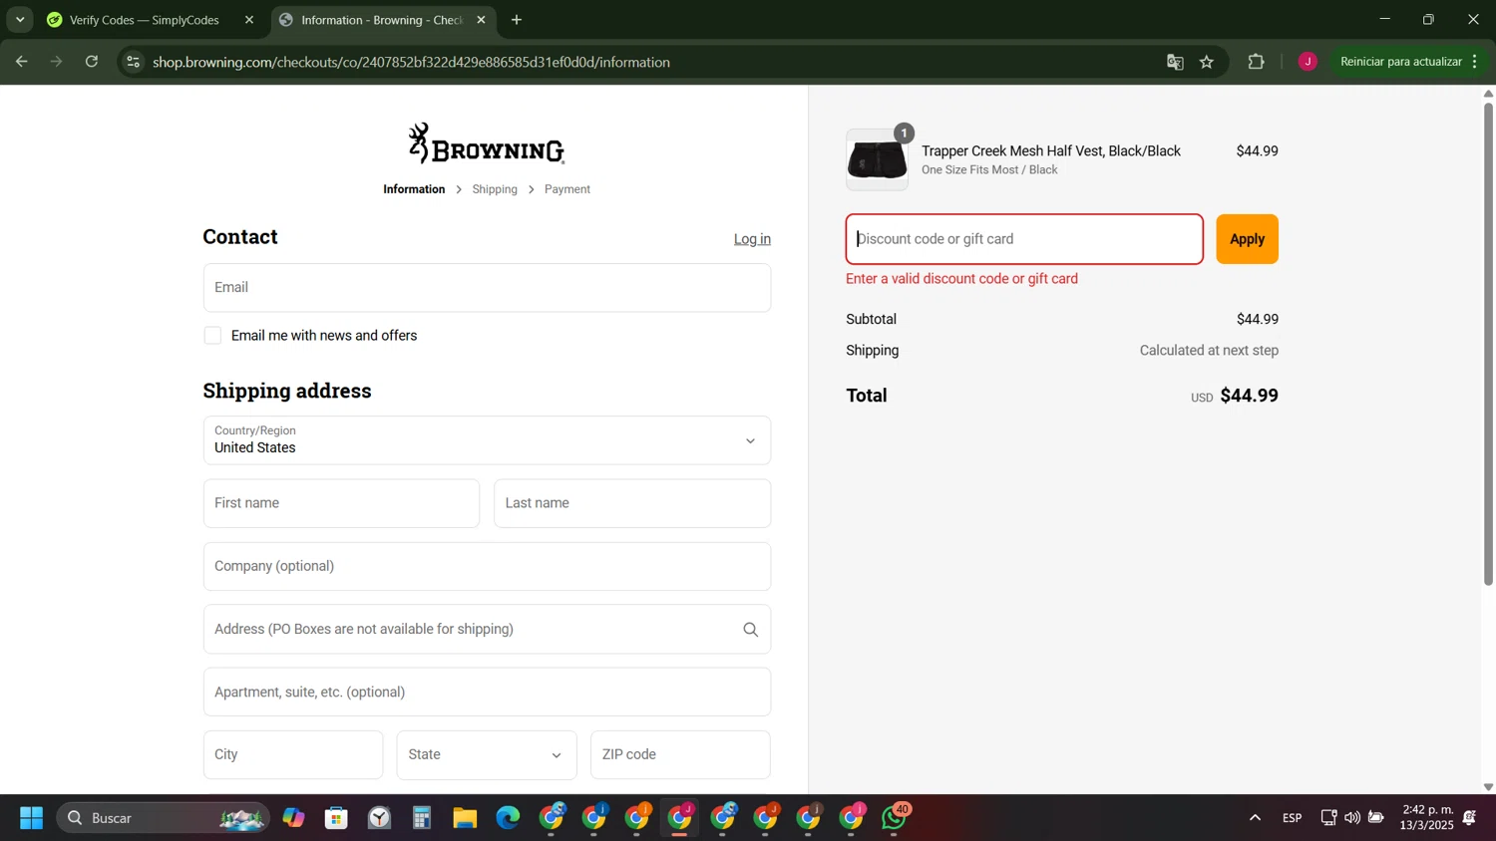This screenshot has width=1496, height=841.
Task: Open Microsoft Store from the taskbar
Action: coord(336,818)
